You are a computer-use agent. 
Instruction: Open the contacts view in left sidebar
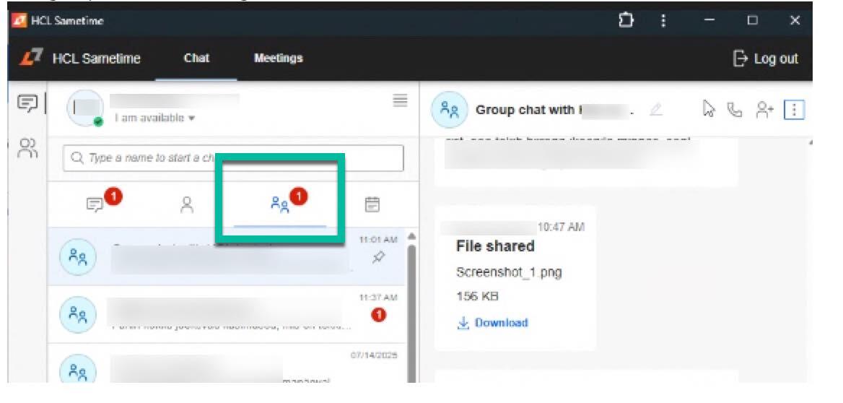pos(27,148)
